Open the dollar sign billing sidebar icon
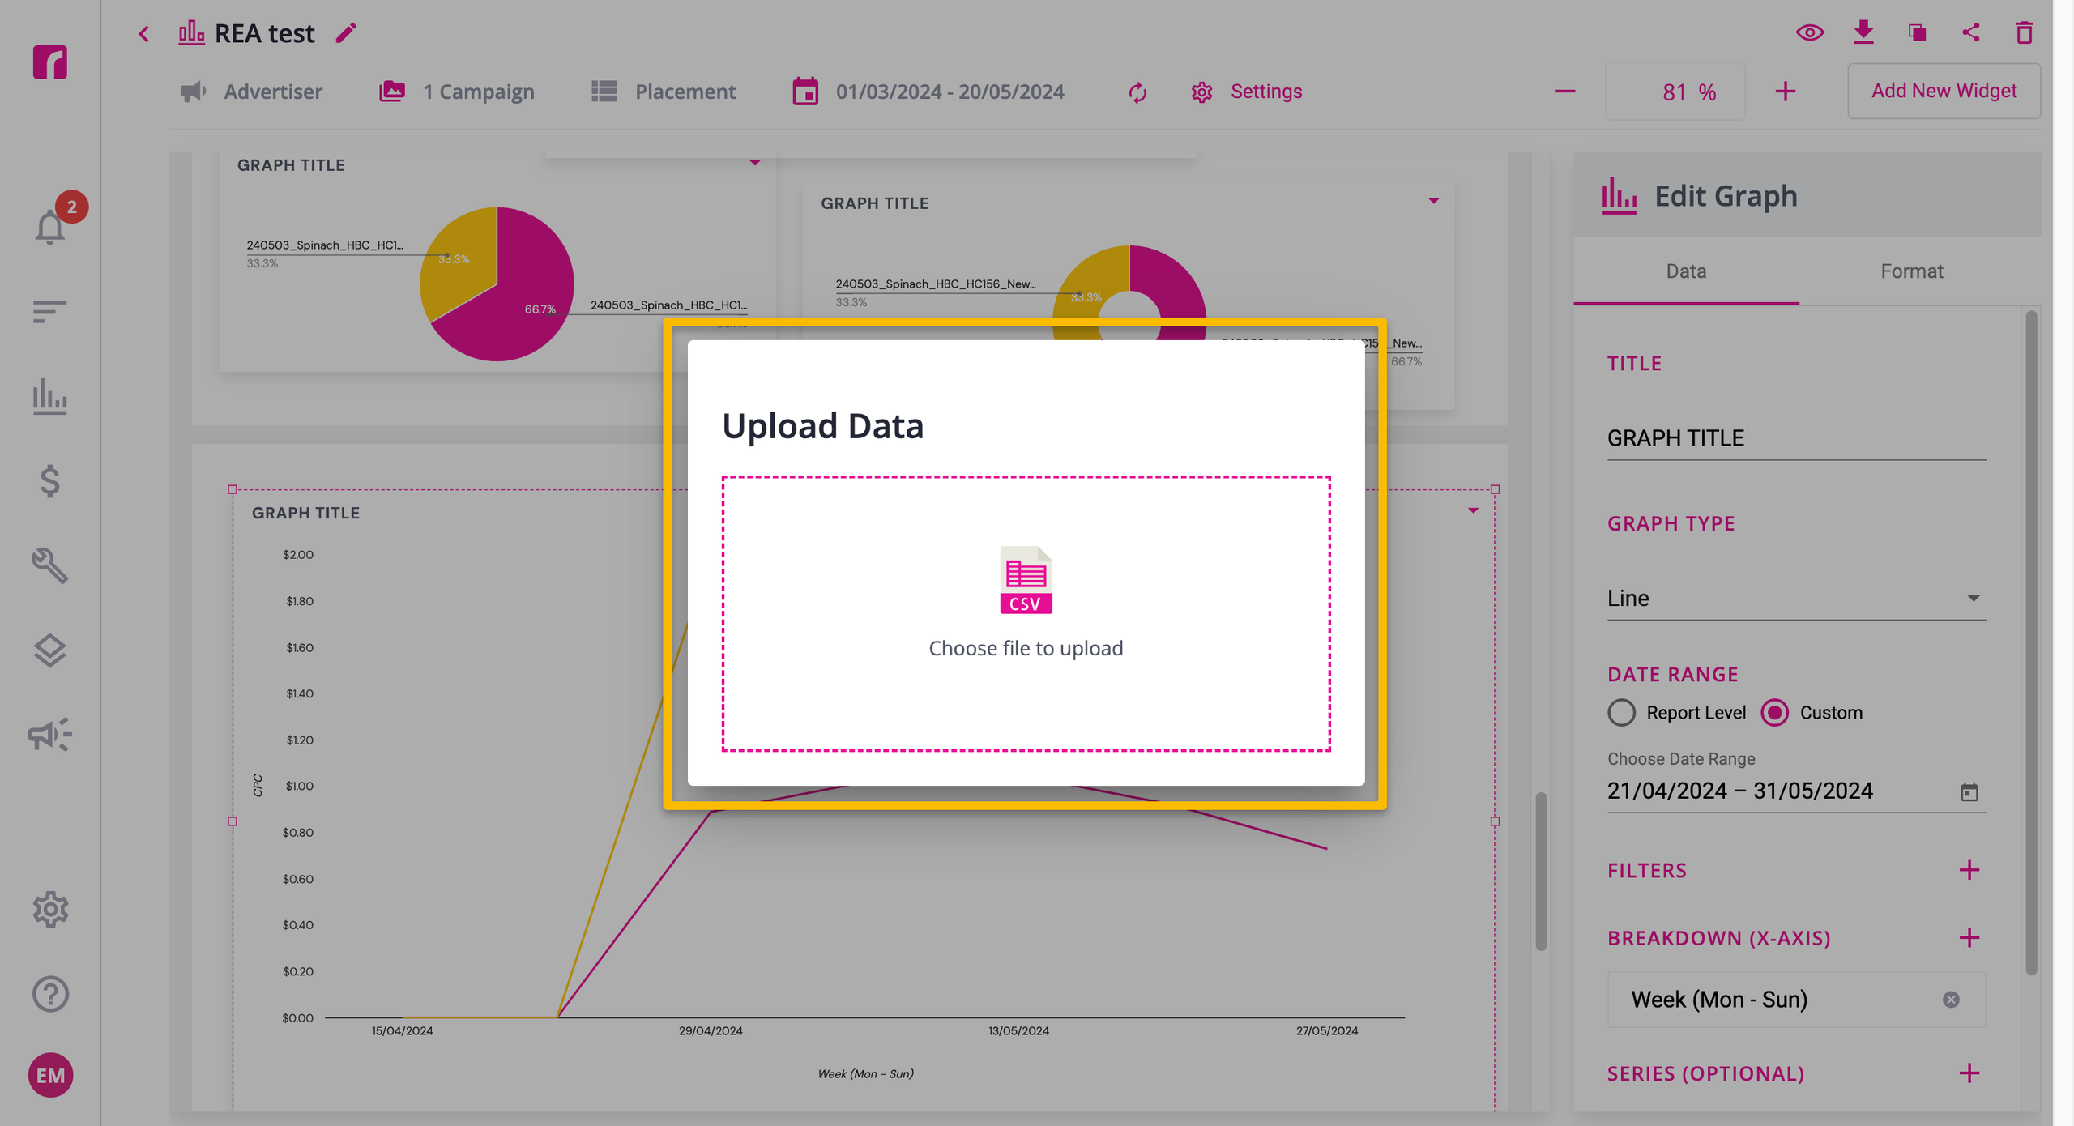The image size is (2074, 1126). pos(50,481)
